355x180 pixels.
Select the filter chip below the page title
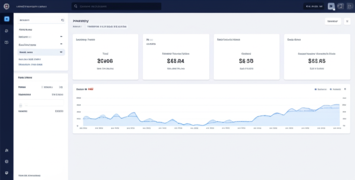coord(107,26)
